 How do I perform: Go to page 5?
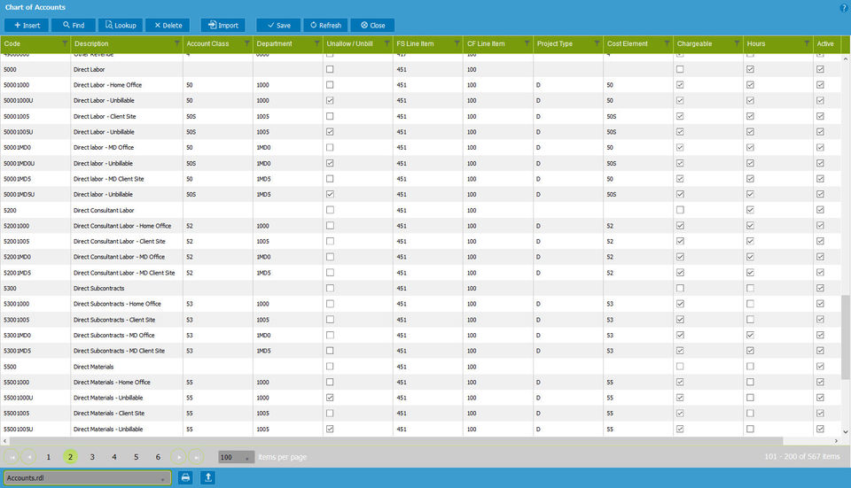(137, 457)
